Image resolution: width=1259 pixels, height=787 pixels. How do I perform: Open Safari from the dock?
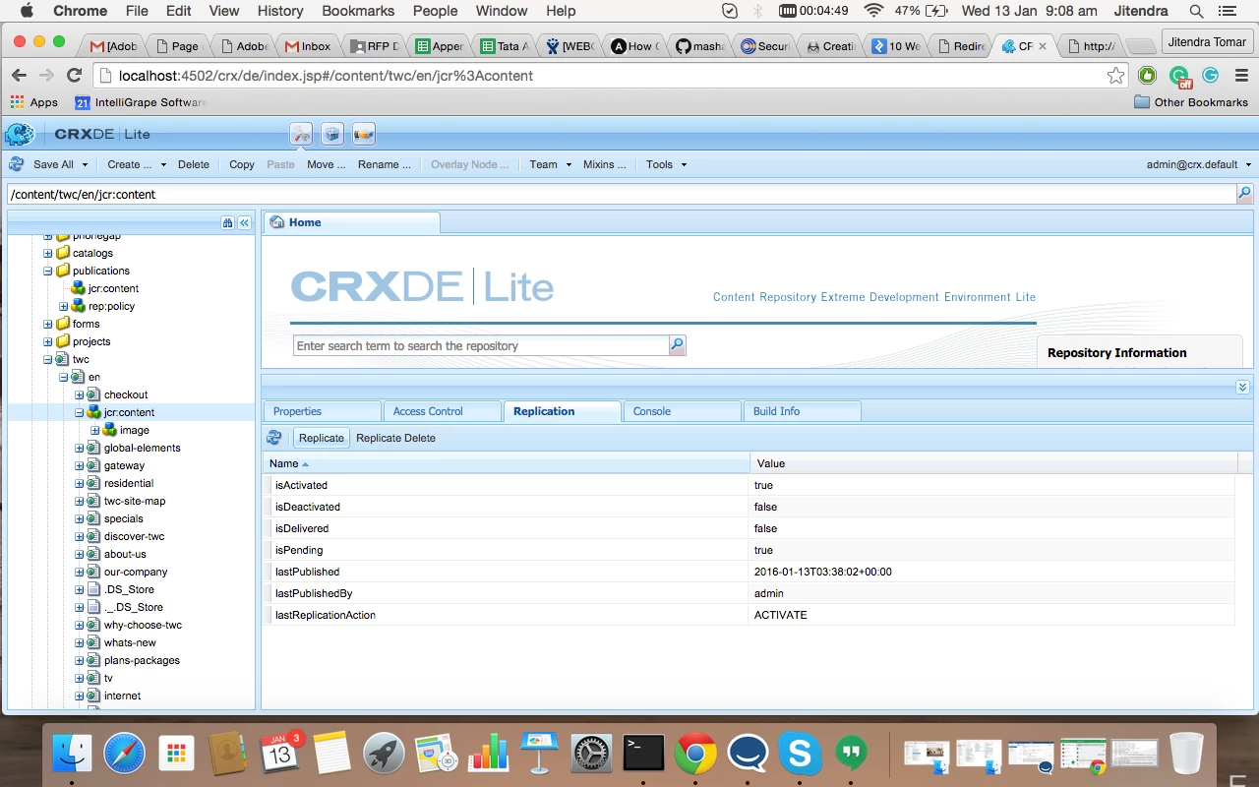tap(124, 755)
